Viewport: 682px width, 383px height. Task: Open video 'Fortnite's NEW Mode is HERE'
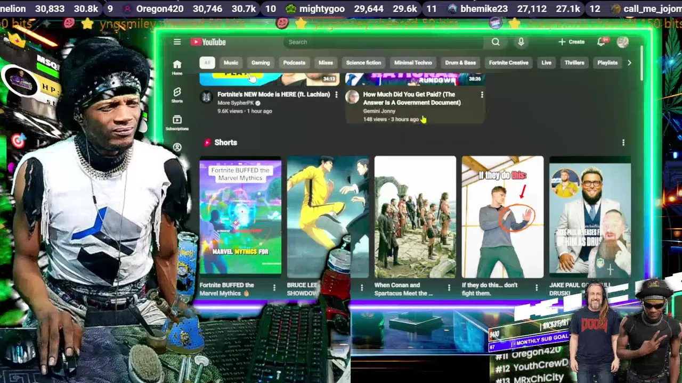click(x=273, y=94)
